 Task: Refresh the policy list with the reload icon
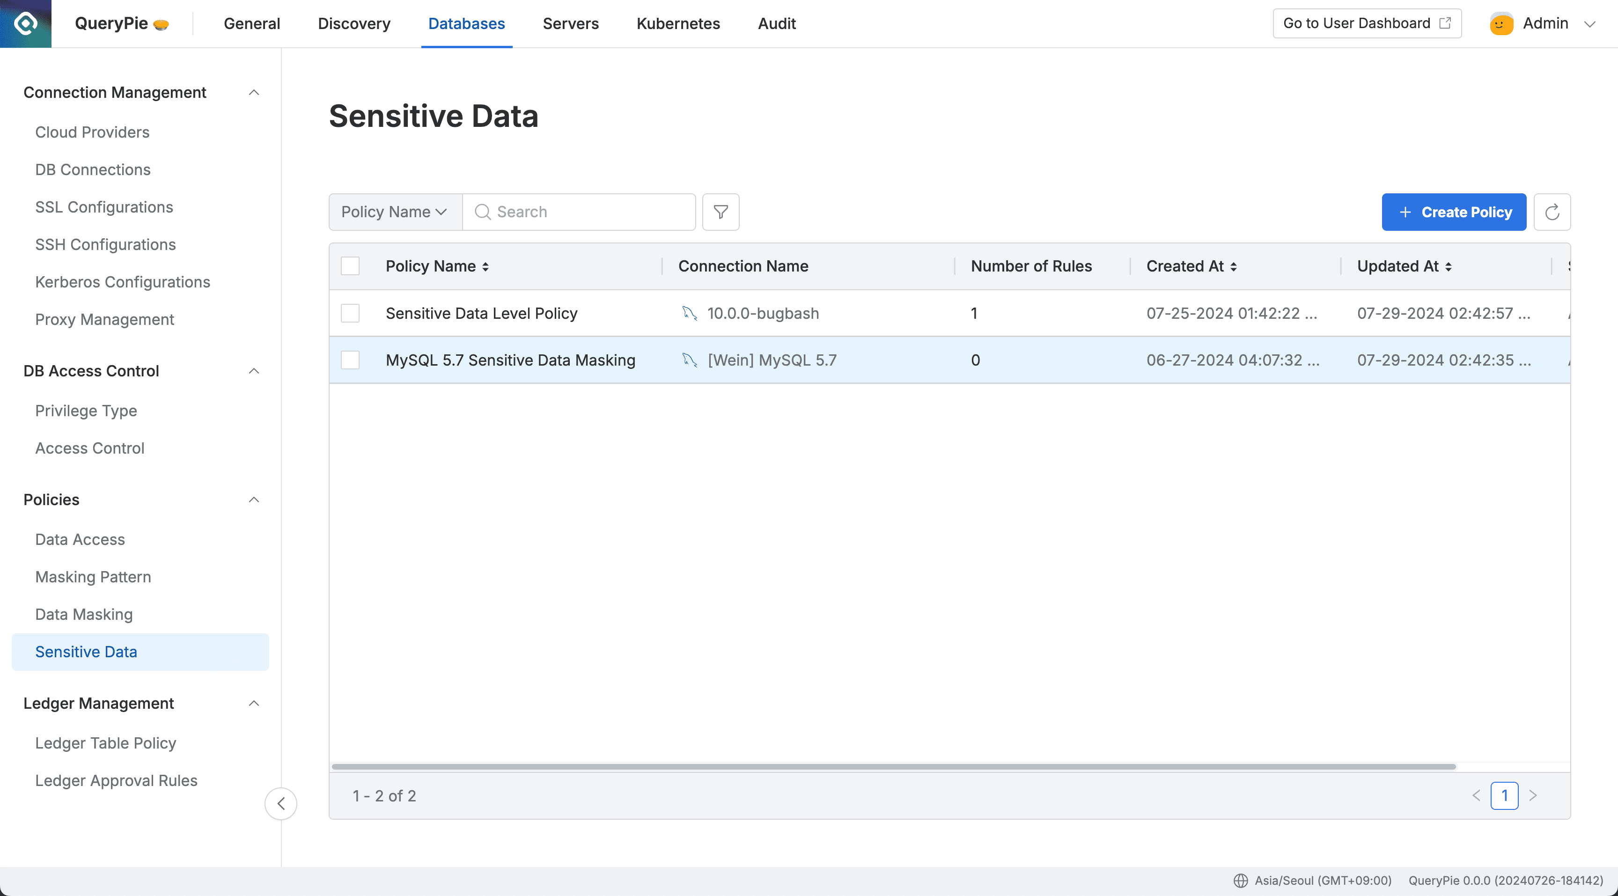(x=1552, y=212)
